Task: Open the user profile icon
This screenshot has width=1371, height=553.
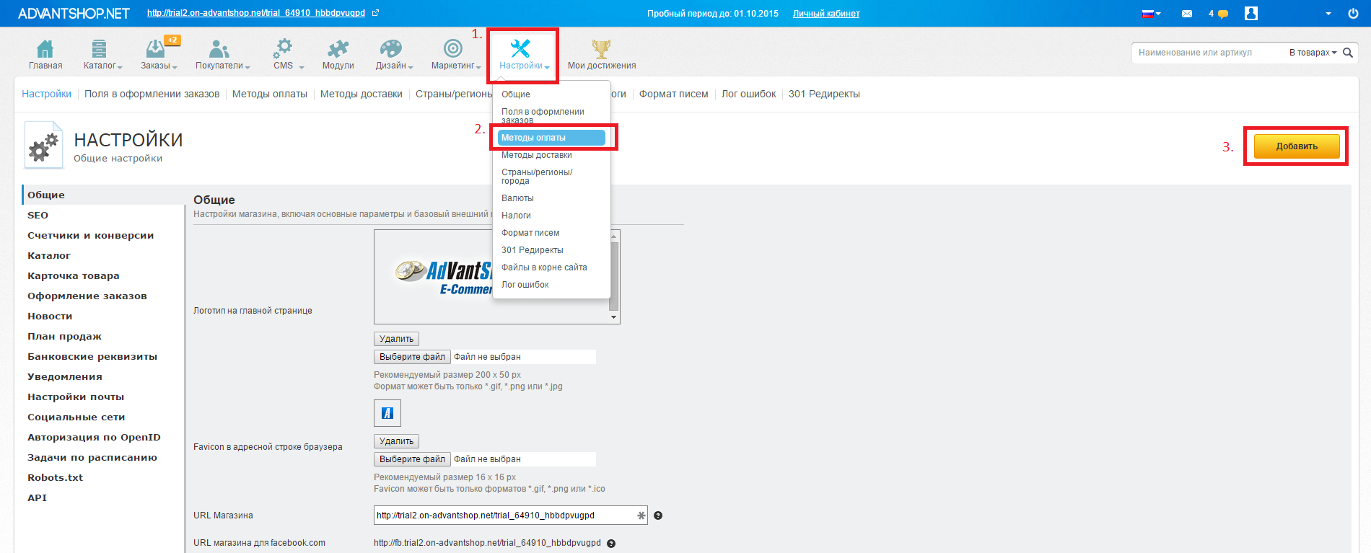Action: click(1251, 14)
